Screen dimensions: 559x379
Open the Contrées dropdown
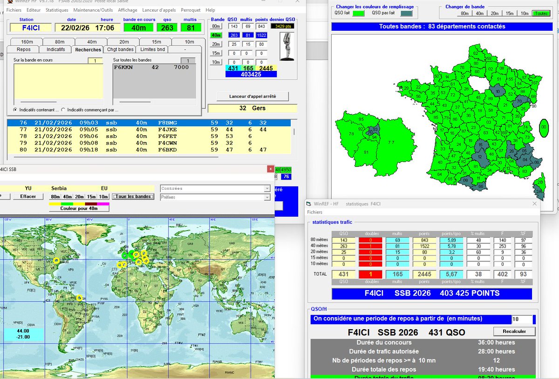coord(267,189)
